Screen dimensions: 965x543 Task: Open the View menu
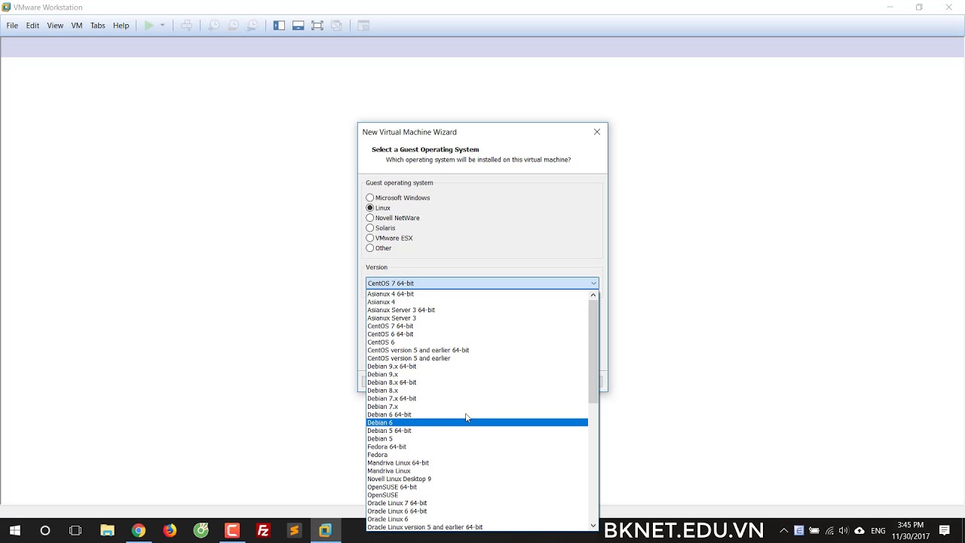(55, 26)
